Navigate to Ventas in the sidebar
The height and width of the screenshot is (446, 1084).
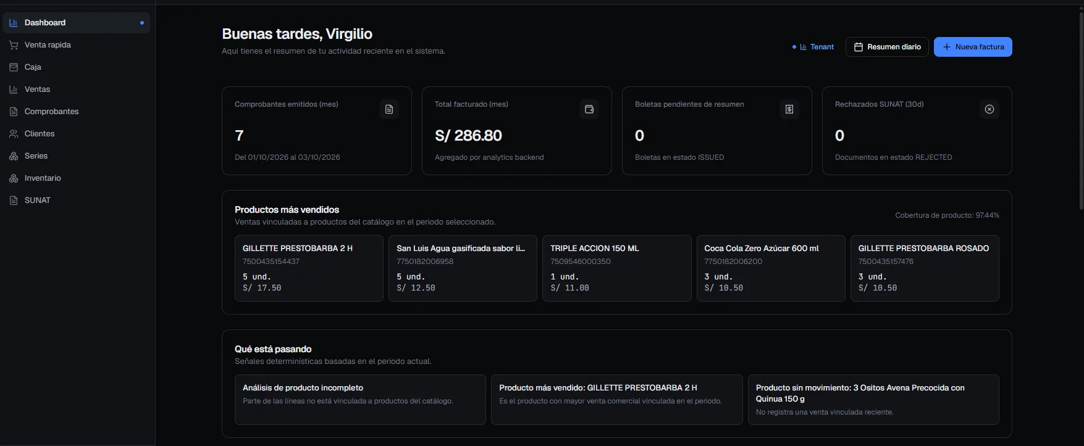(77, 89)
